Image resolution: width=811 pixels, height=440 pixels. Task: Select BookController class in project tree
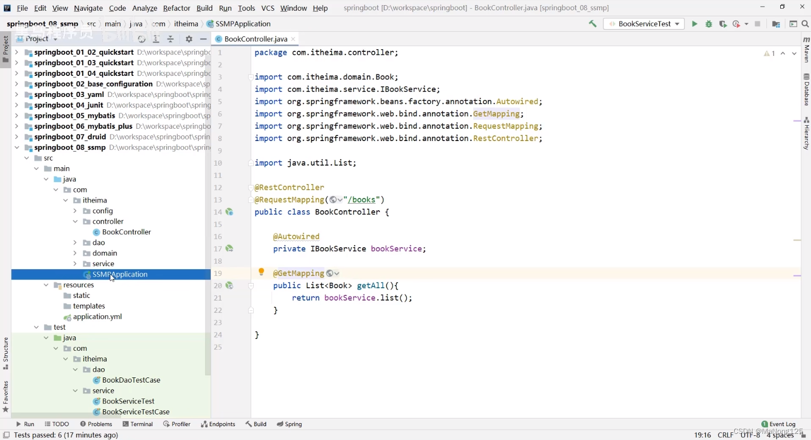coord(126,232)
